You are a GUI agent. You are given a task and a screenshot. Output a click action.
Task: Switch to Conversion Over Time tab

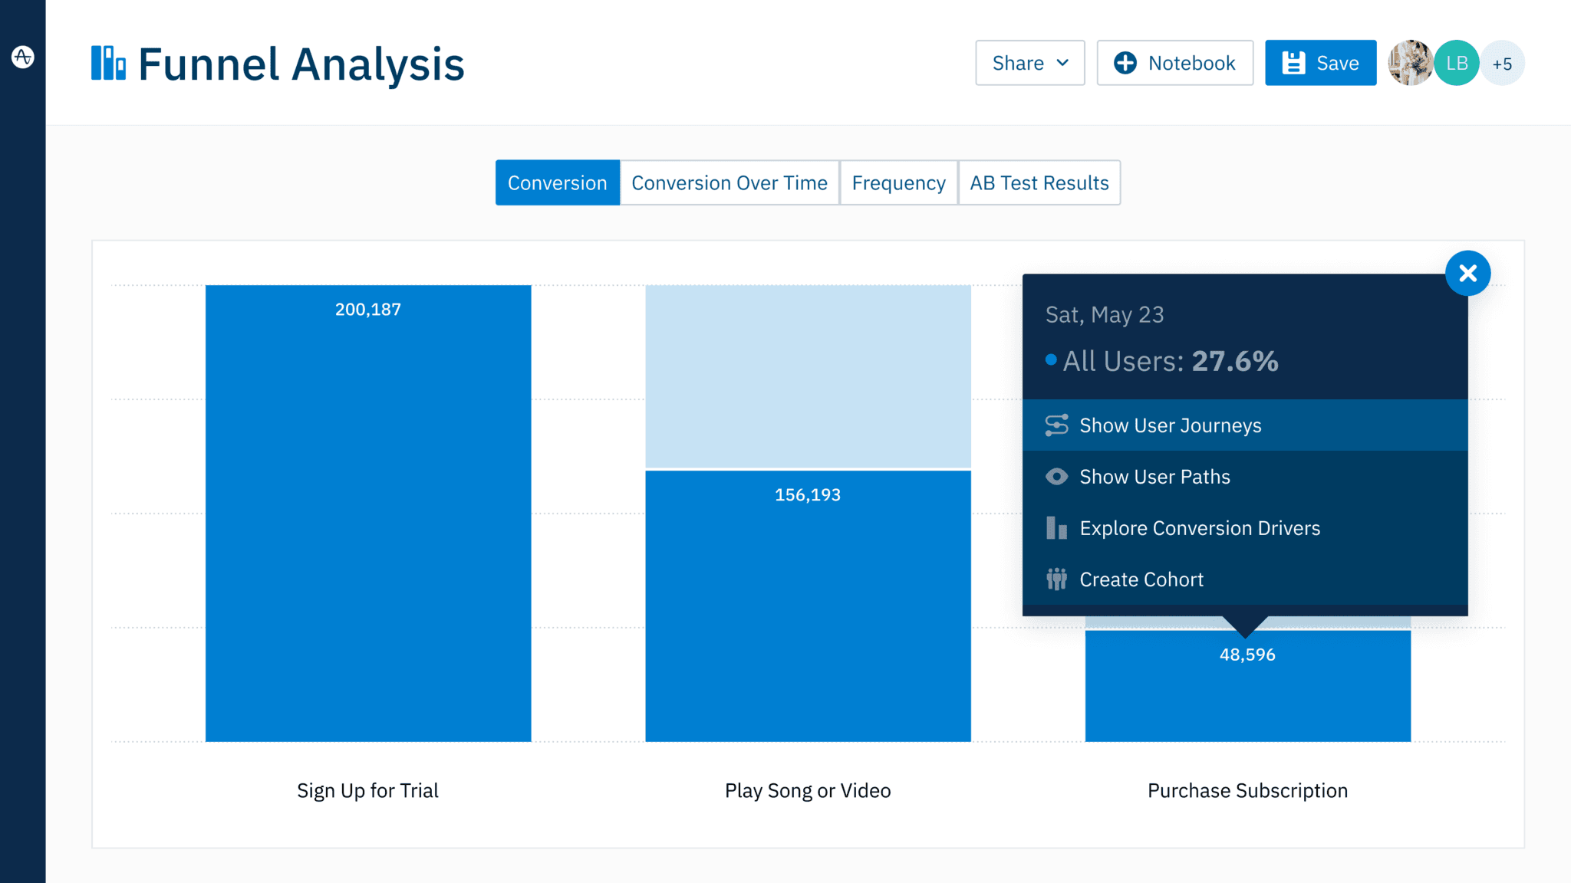(x=729, y=182)
